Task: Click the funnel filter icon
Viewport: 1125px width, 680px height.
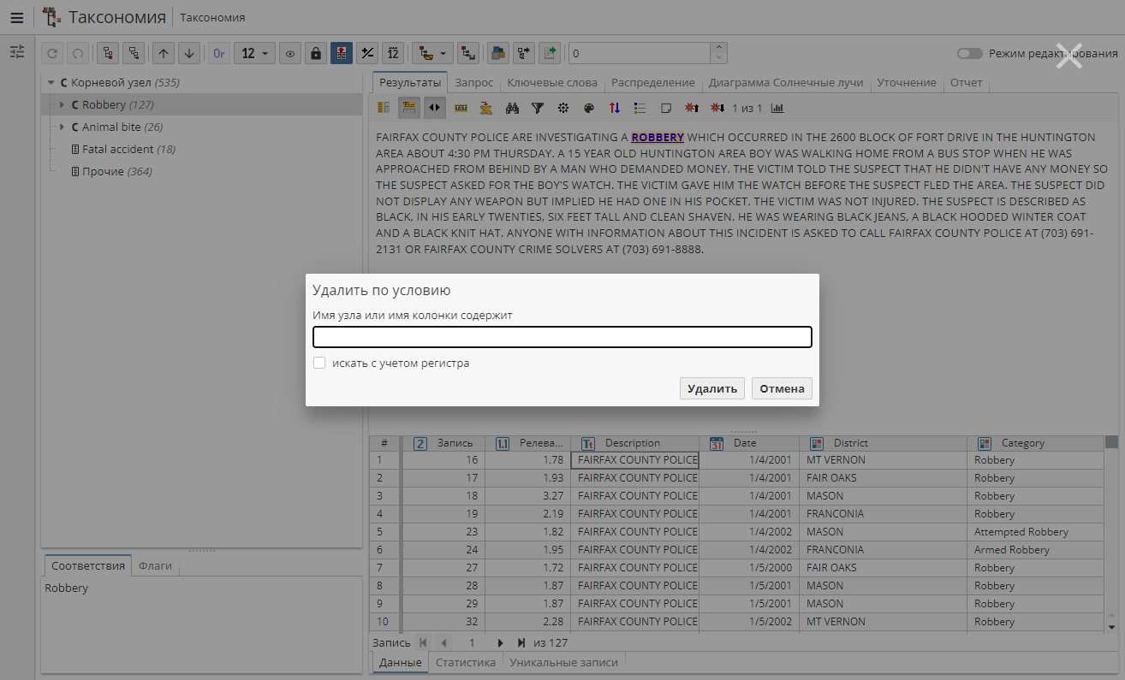Action: pyautogui.click(x=537, y=108)
